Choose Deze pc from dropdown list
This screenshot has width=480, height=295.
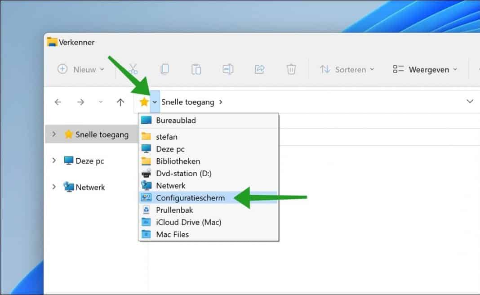coord(209,149)
